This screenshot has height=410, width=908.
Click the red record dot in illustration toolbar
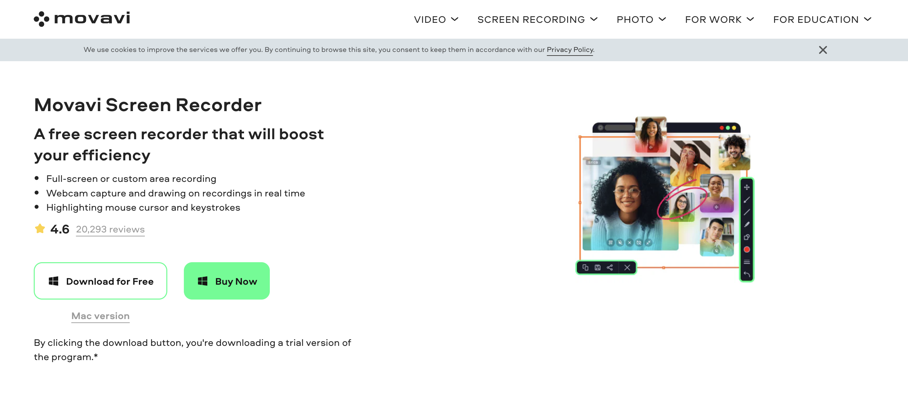click(x=747, y=250)
